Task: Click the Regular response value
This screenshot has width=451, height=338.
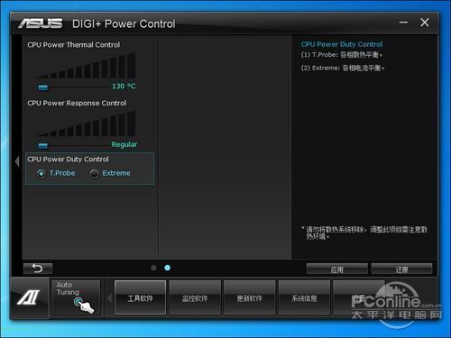Action: (124, 144)
